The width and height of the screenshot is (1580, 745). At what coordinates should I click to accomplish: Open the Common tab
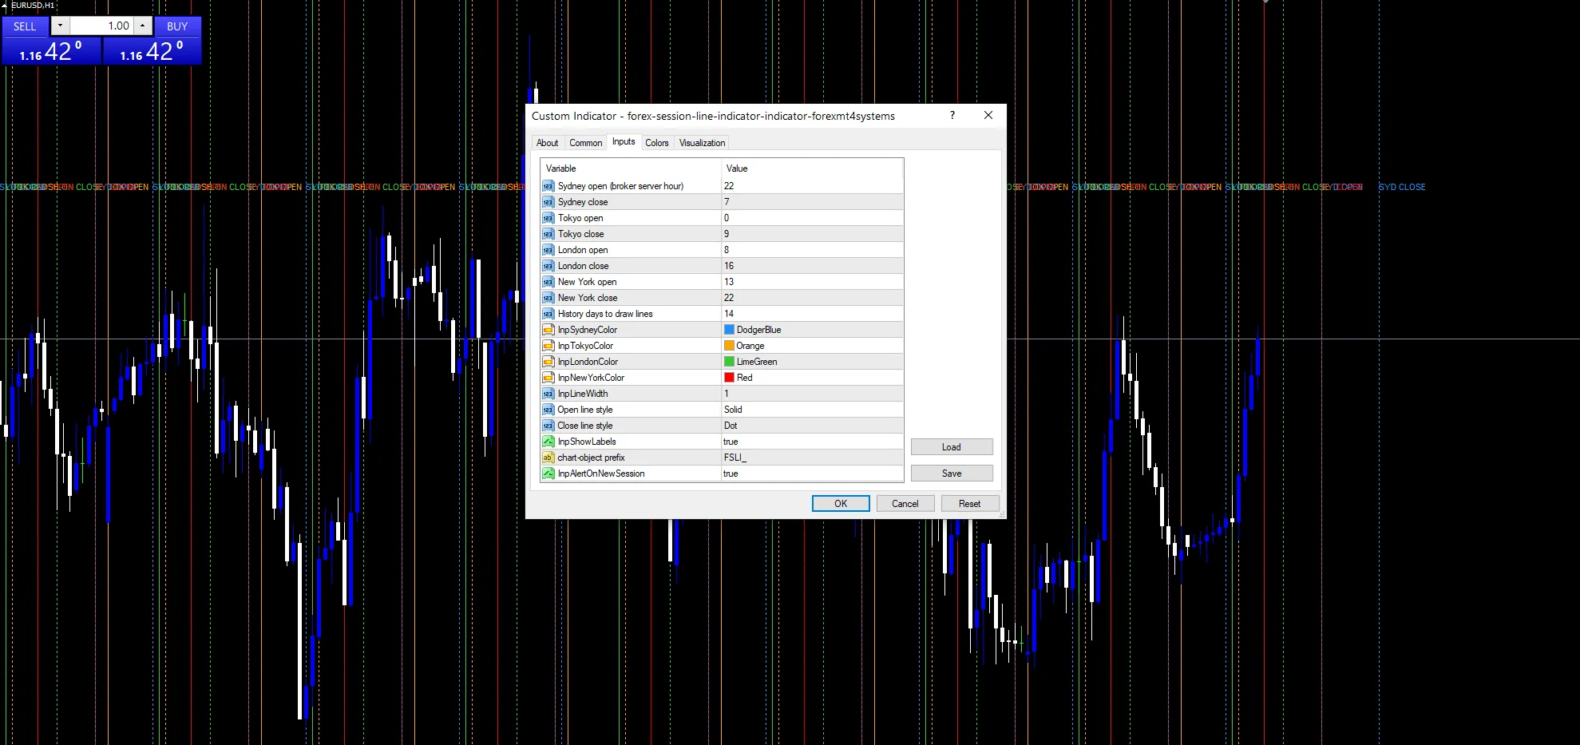click(585, 143)
